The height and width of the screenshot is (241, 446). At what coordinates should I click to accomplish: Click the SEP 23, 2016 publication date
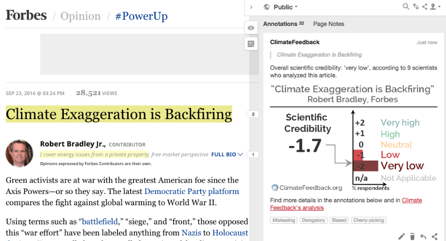point(35,94)
